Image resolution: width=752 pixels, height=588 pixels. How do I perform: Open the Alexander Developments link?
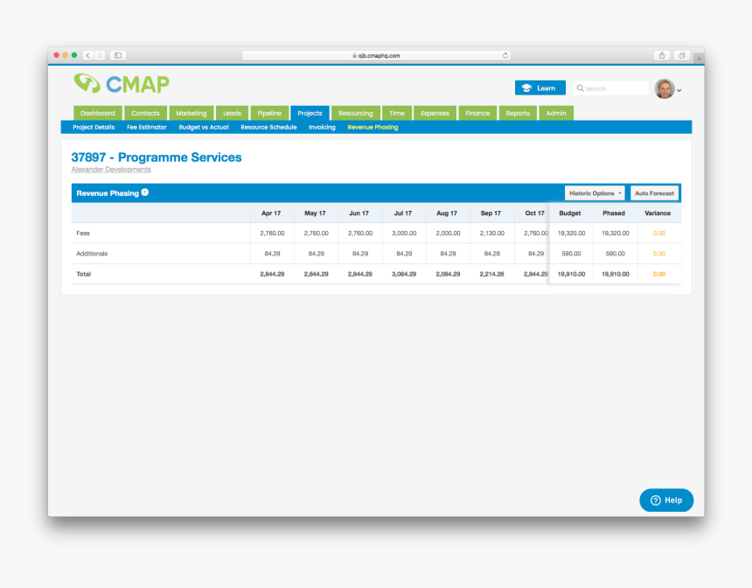click(x=111, y=170)
